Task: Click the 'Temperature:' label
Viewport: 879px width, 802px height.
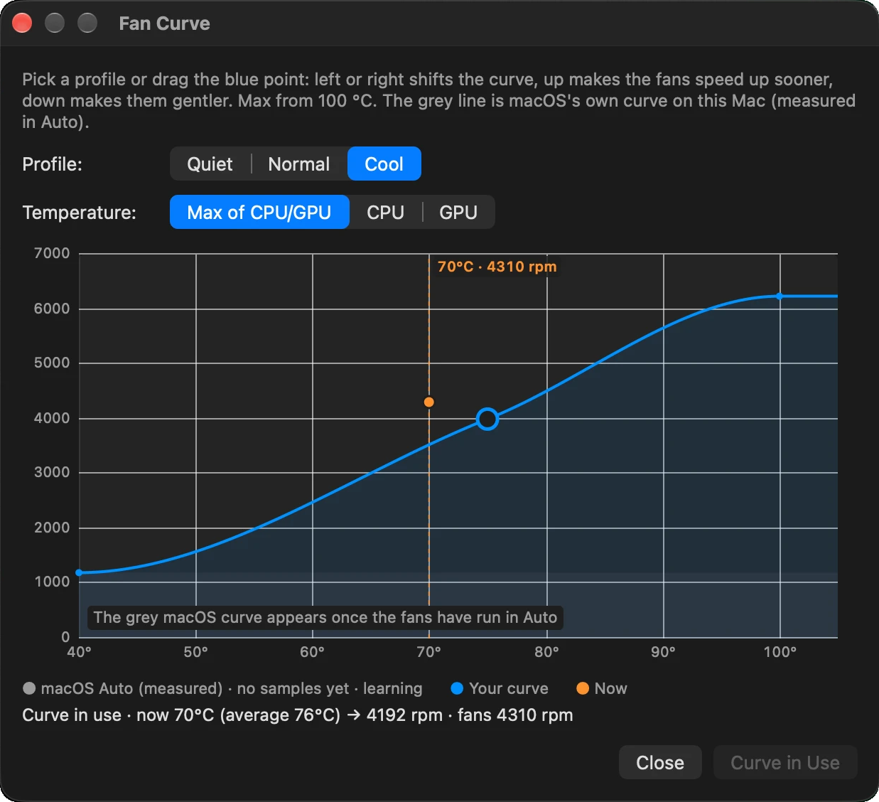Action: pyautogui.click(x=79, y=213)
